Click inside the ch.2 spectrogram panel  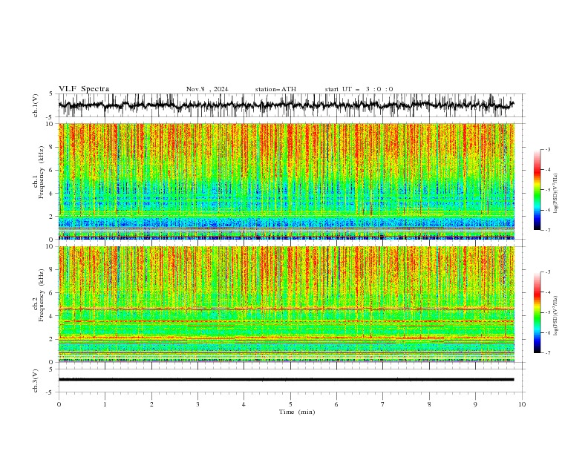286,304
